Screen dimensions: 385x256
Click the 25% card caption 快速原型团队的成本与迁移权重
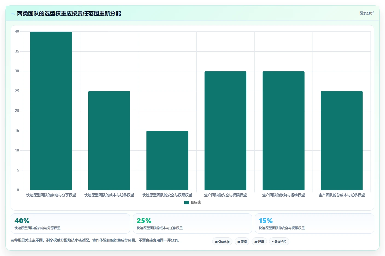(160, 228)
